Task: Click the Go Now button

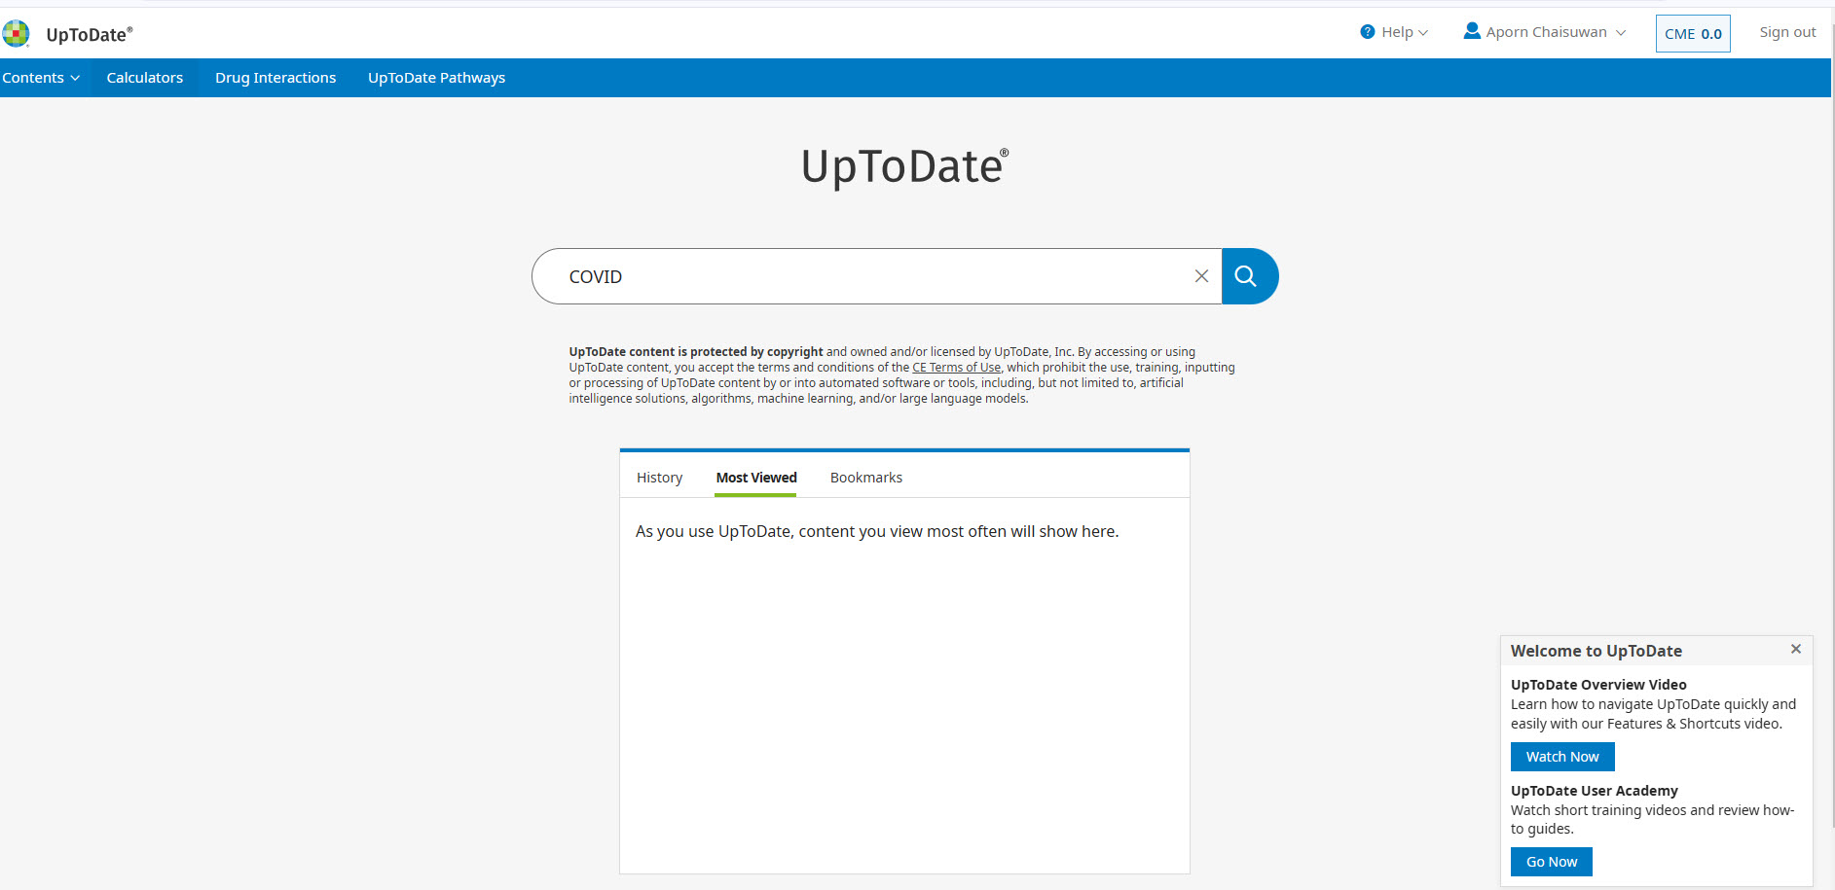Action: pos(1552,862)
